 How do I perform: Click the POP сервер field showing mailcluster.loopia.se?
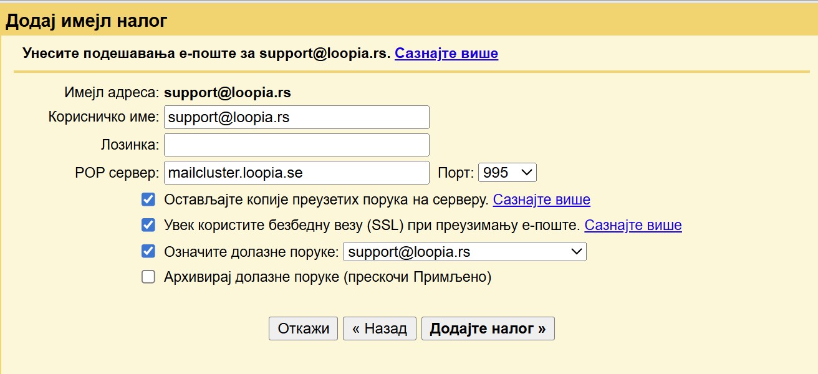[296, 173]
